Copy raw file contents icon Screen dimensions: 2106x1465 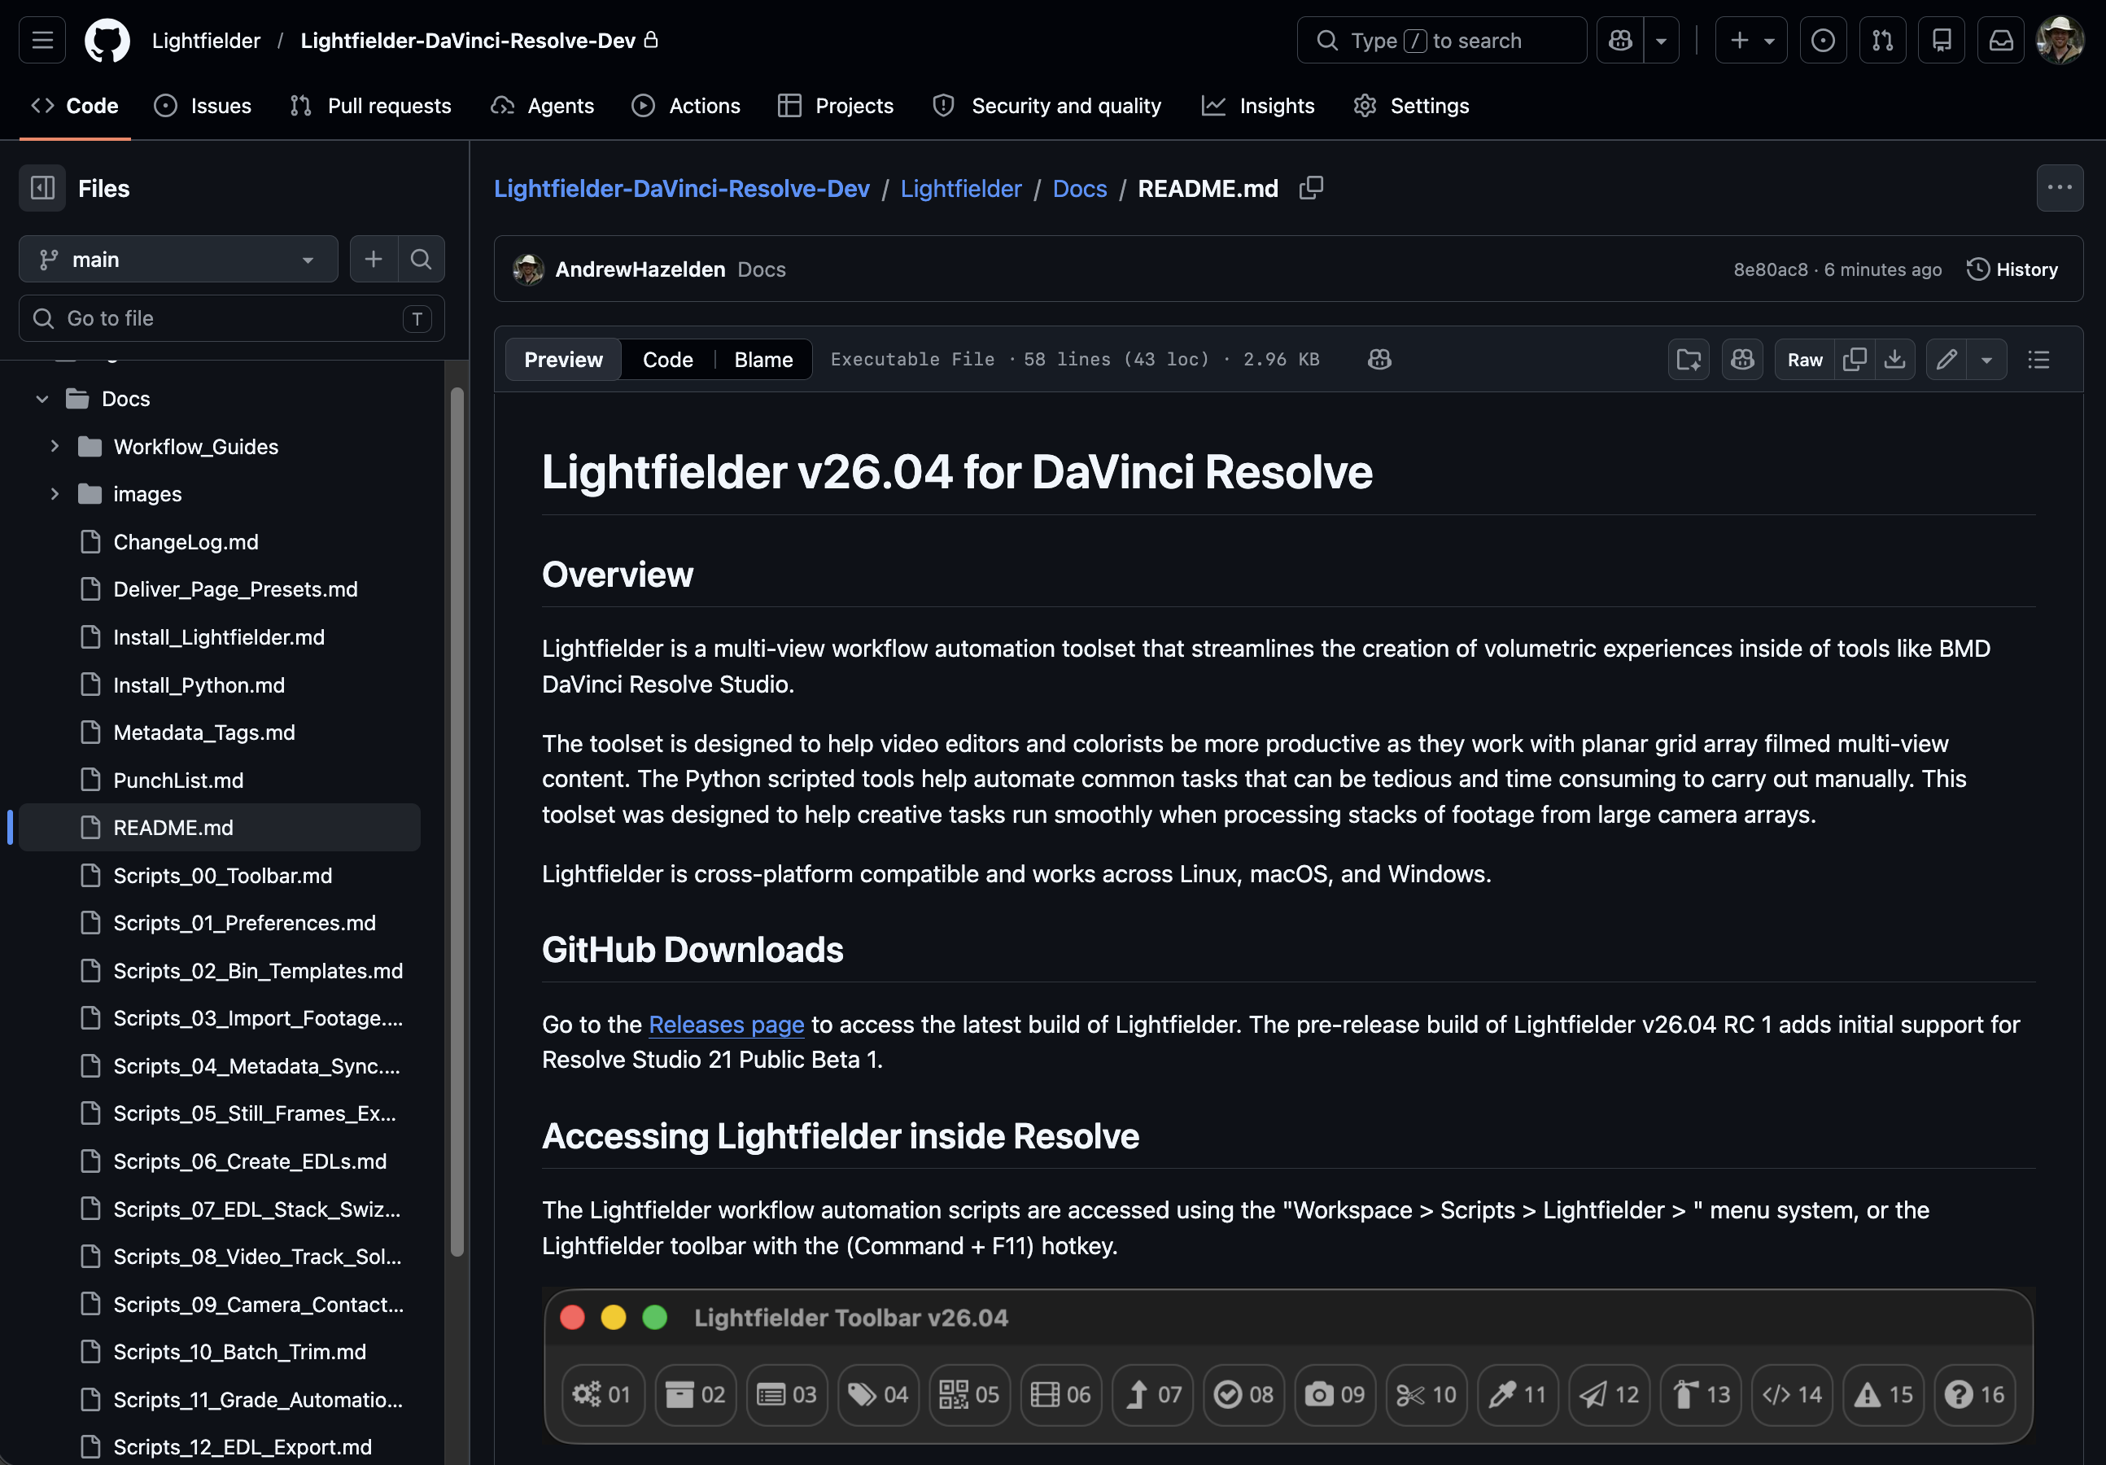click(x=1854, y=360)
